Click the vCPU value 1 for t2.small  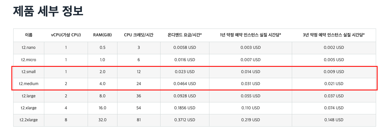coord(66,72)
